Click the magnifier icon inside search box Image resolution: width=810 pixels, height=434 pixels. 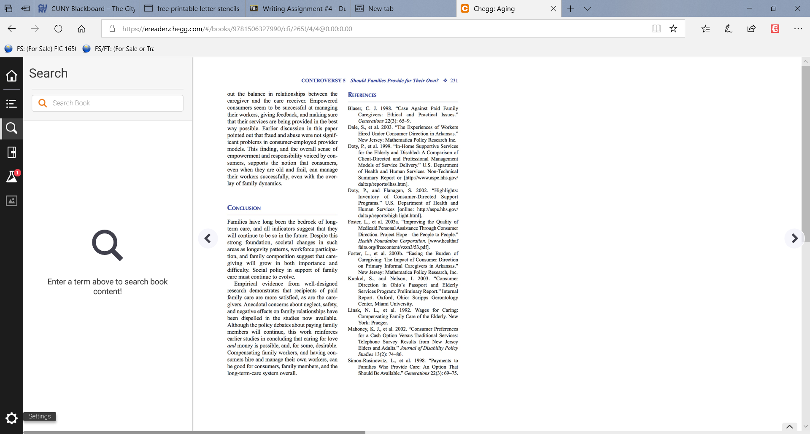[x=43, y=103]
